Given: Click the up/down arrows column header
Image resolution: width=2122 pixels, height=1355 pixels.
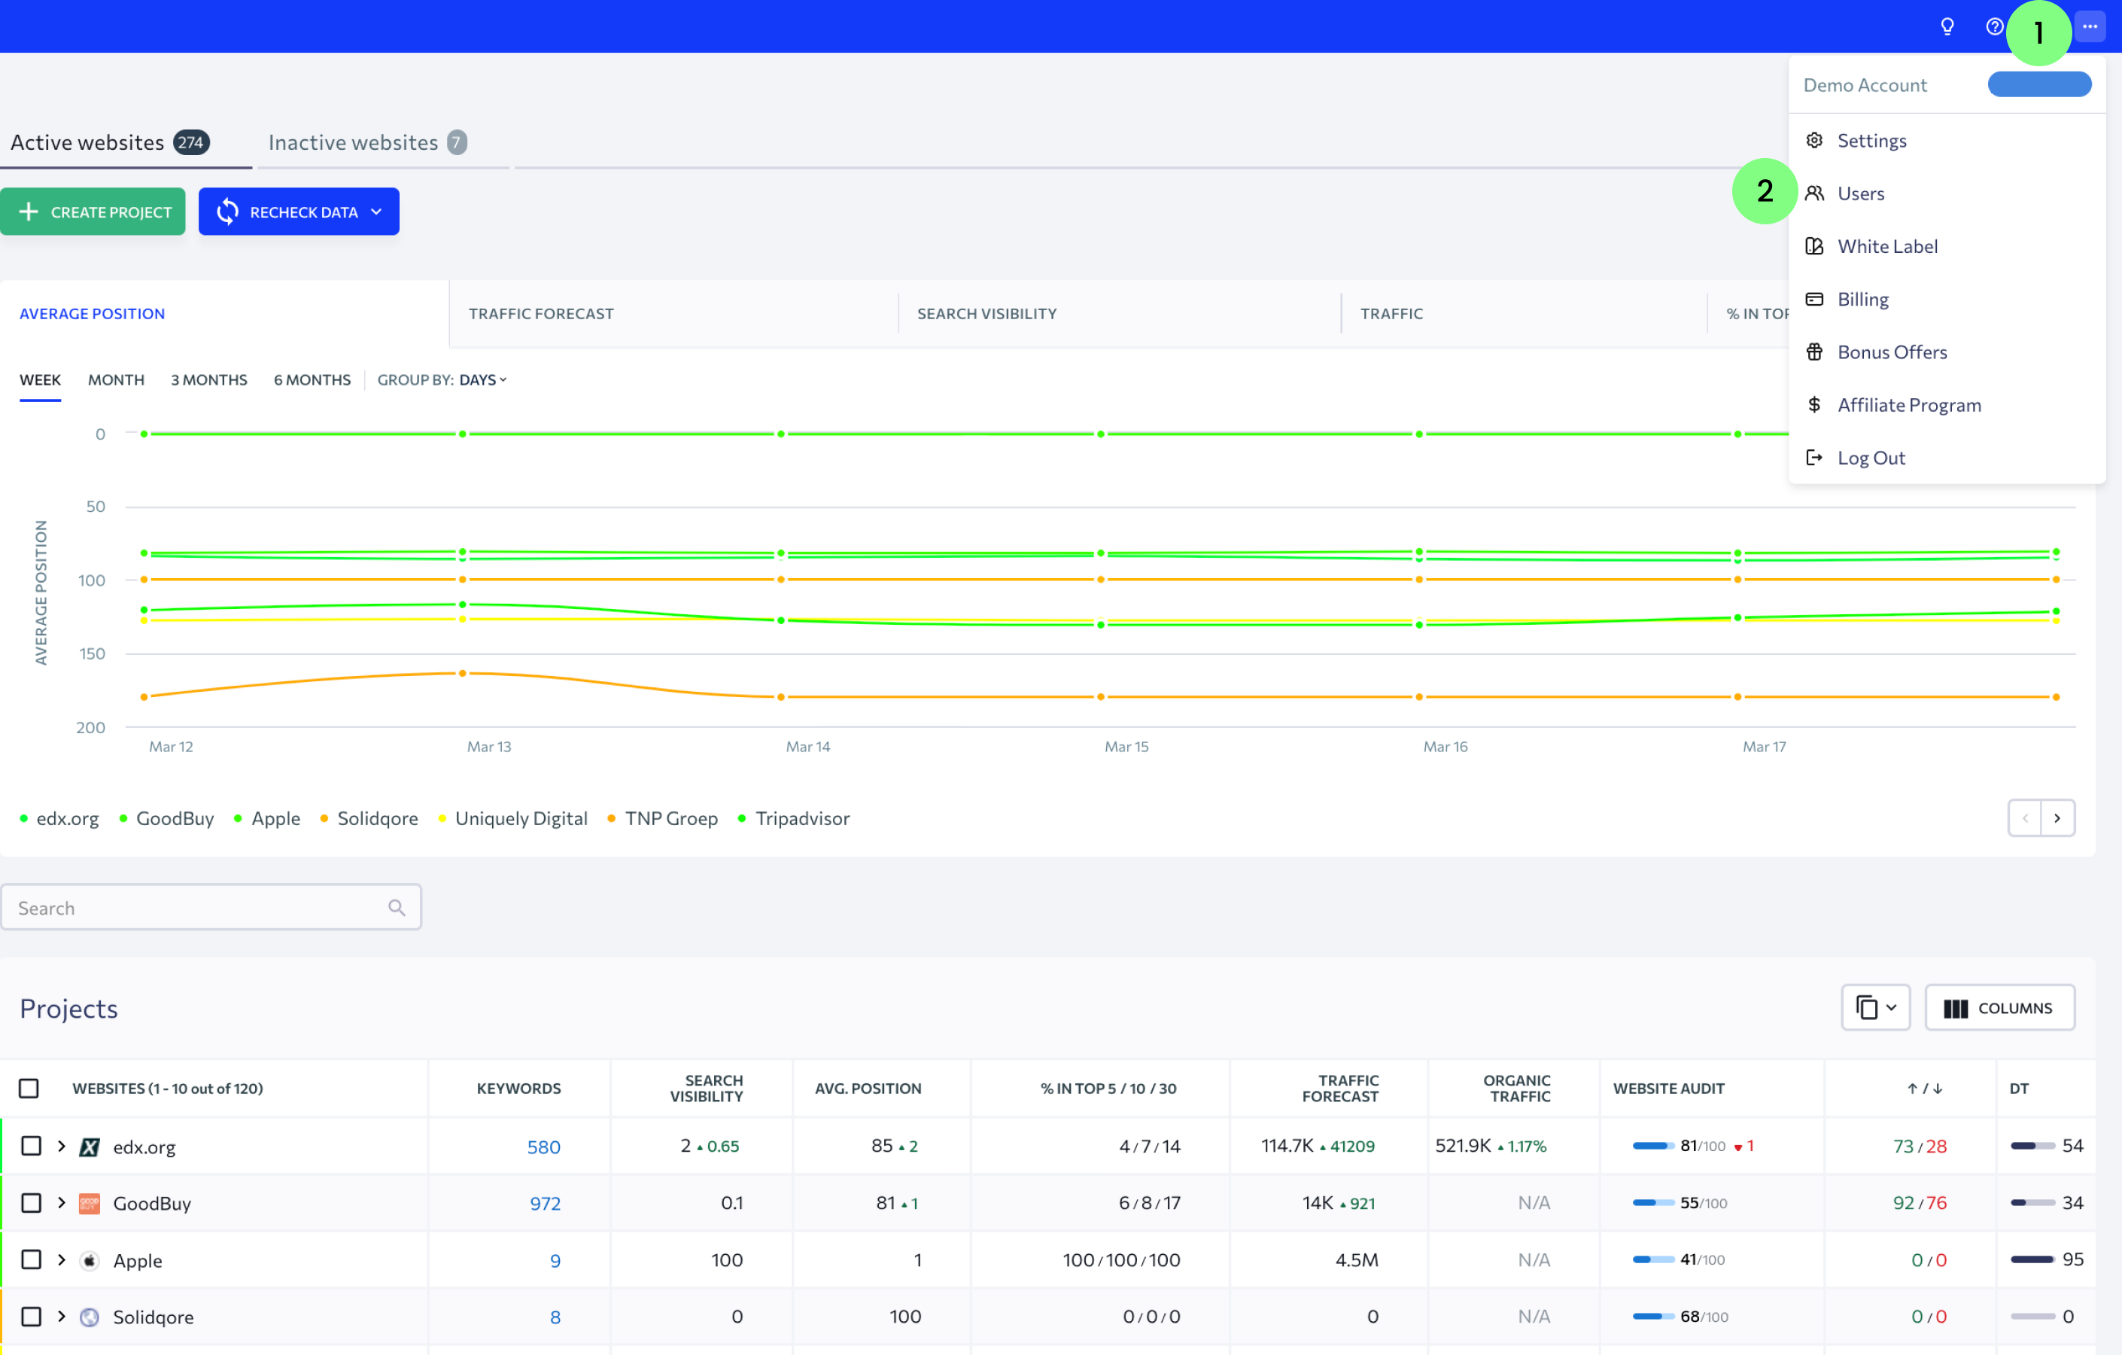Looking at the screenshot, I should click(1925, 1088).
